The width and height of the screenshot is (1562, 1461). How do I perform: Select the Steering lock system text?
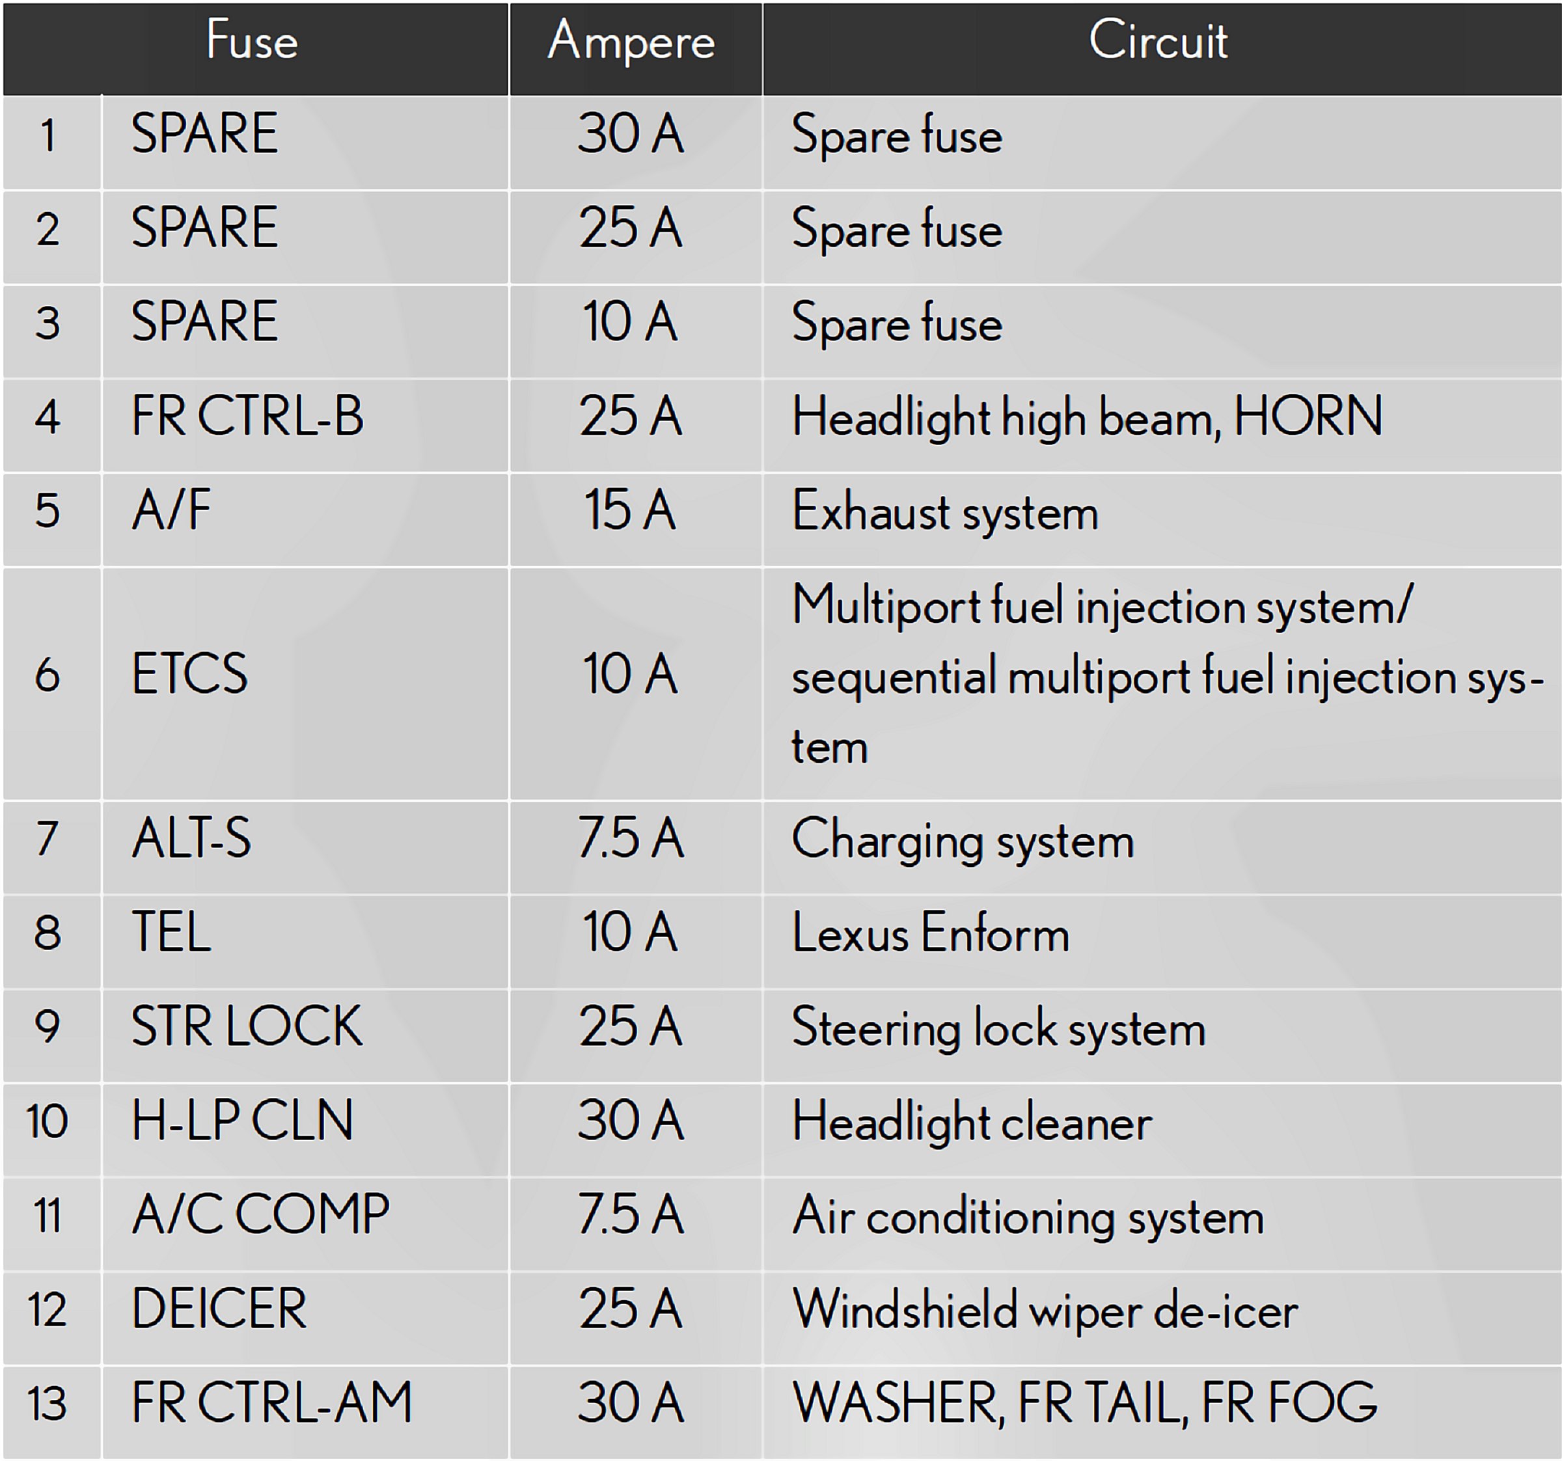998,1028
